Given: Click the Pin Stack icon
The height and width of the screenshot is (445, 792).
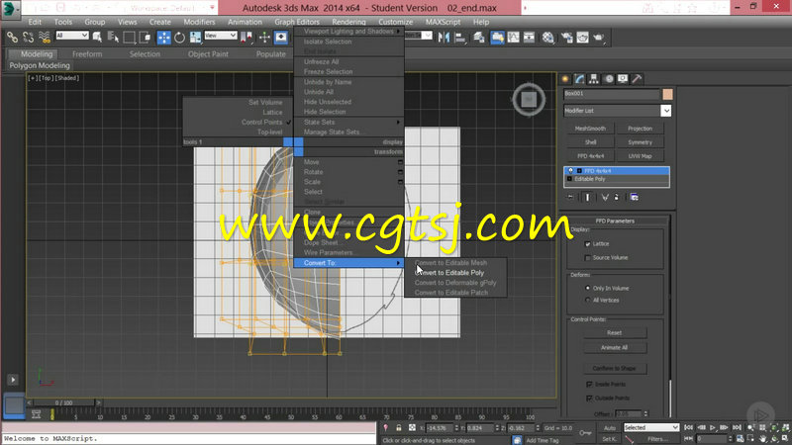Looking at the screenshot, I should (x=571, y=197).
